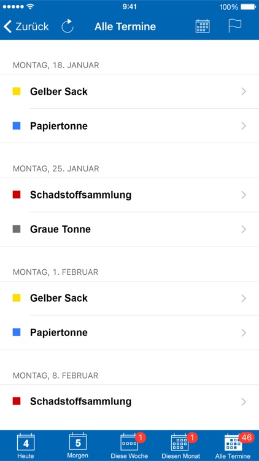Go back with the Zurück button
This screenshot has height=461, width=259.
pyautogui.click(x=26, y=26)
